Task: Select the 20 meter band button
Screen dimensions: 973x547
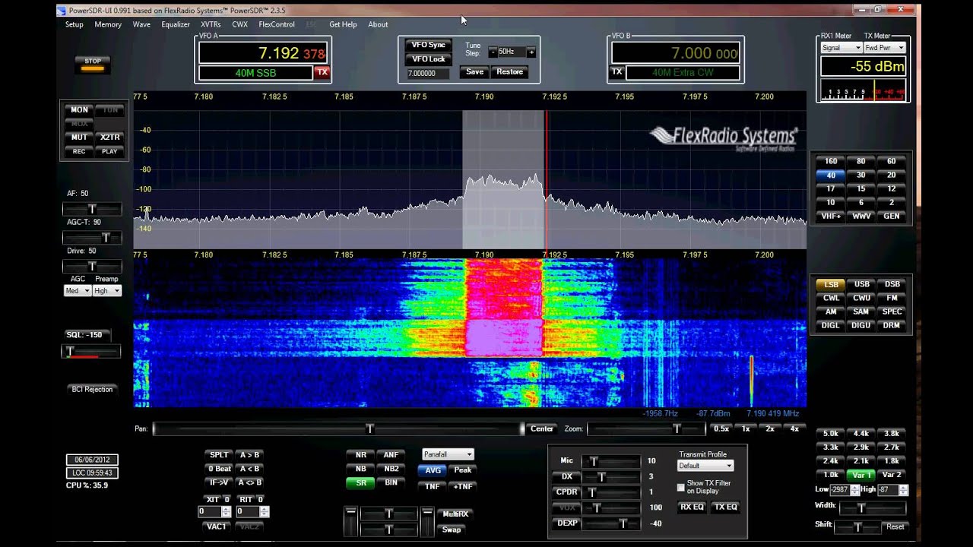Action: point(891,175)
